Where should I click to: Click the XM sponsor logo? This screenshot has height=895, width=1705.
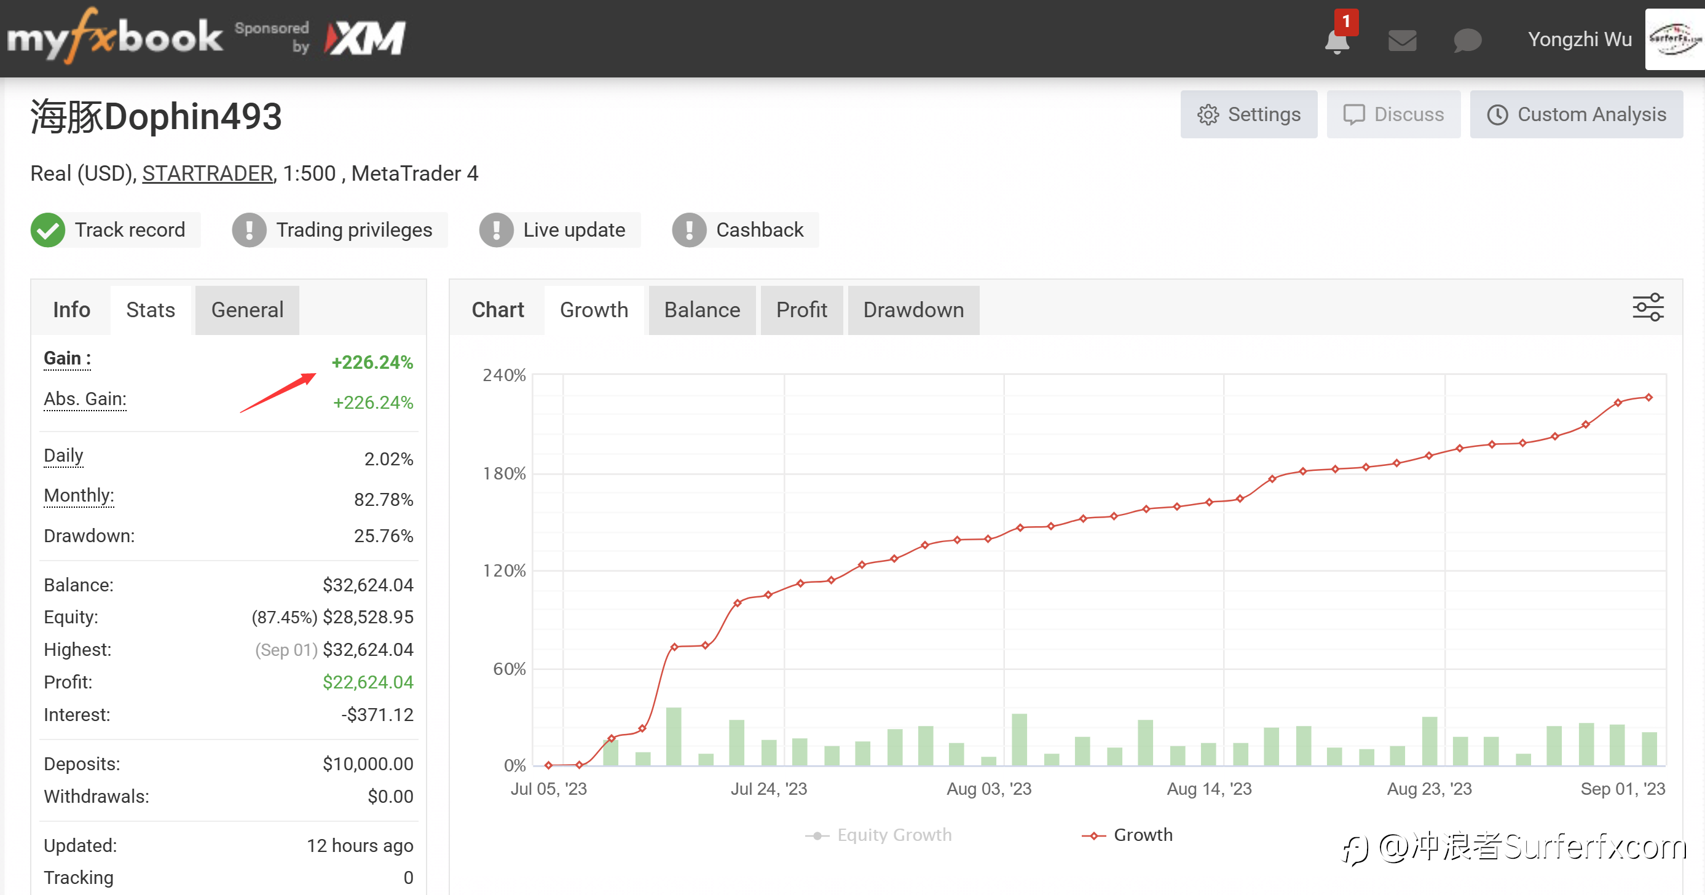coord(365,37)
